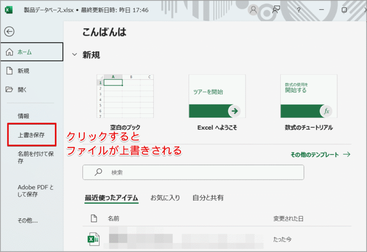The image size is (367, 252).
Task: Click the その他のテンプレート link
Action: 314,154
